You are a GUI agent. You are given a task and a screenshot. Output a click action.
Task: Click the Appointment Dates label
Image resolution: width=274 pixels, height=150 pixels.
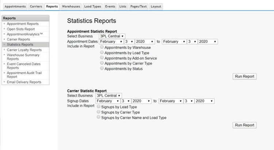pyautogui.click(x=82, y=42)
